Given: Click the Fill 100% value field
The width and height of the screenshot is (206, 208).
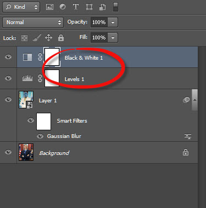Looking at the screenshot, I should (x=99, y=38).
